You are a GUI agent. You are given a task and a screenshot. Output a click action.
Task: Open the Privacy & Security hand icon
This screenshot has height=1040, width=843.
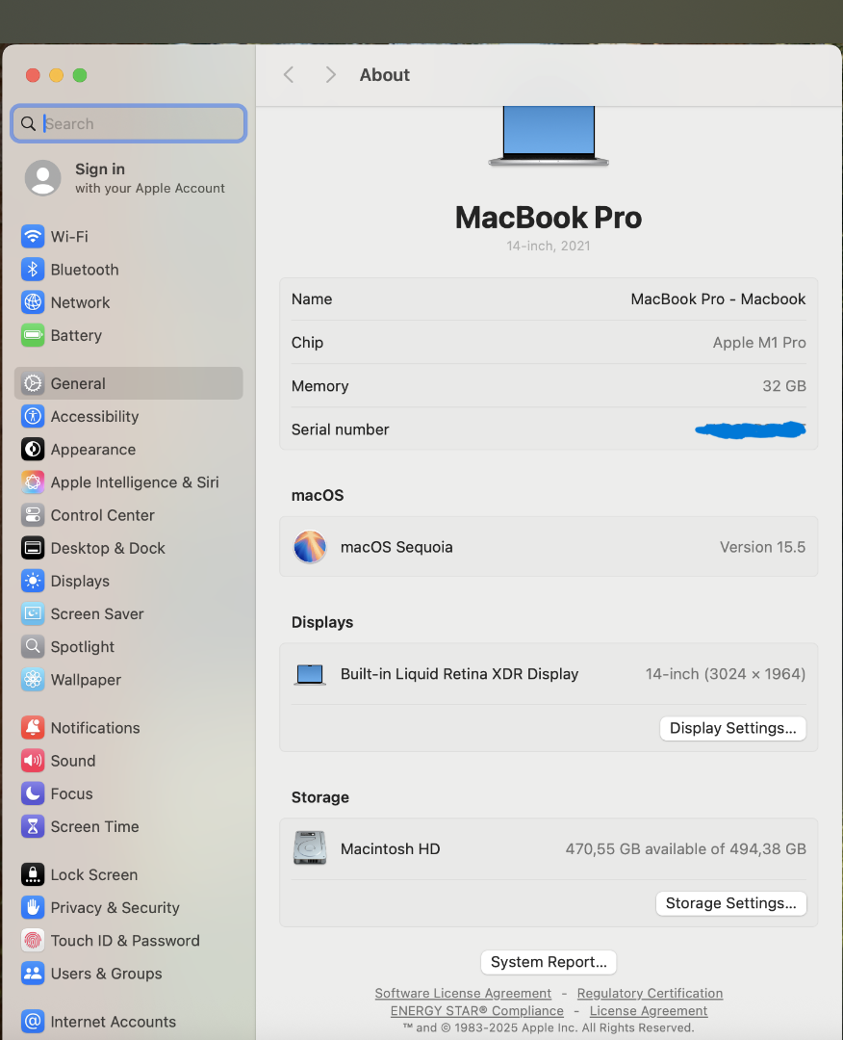[x=33, y=907]
